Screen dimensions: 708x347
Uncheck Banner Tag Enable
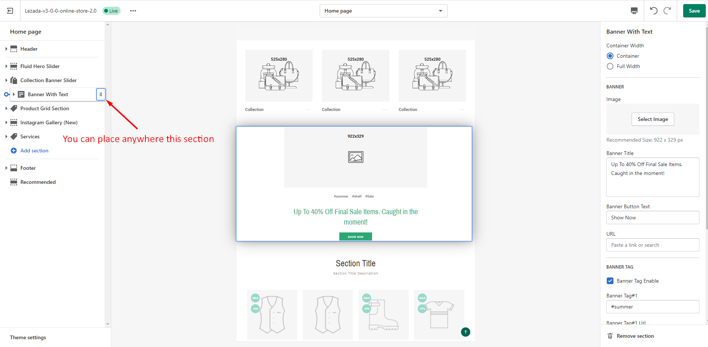tap(610, 281)
